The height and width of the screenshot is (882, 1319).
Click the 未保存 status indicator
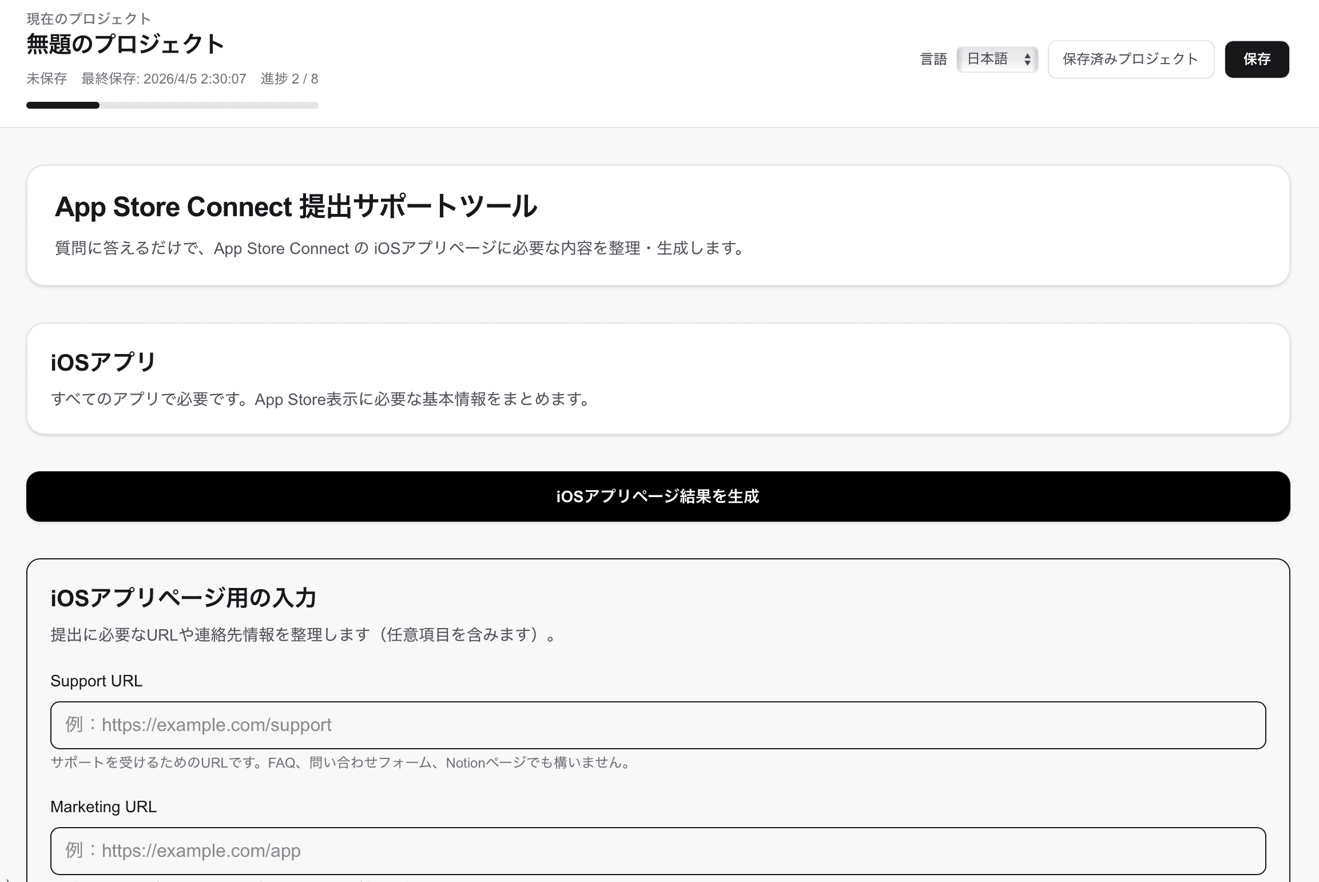pyautogui.click(x=46, y=79)
